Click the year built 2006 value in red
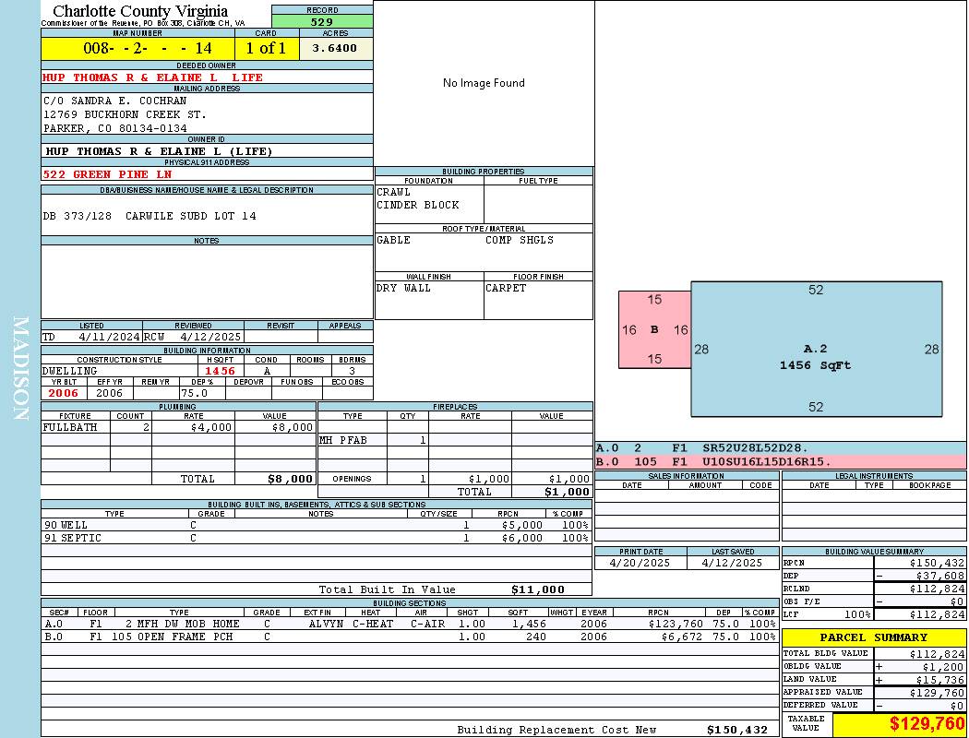969x738 pixels. click(x=64, y=393)
